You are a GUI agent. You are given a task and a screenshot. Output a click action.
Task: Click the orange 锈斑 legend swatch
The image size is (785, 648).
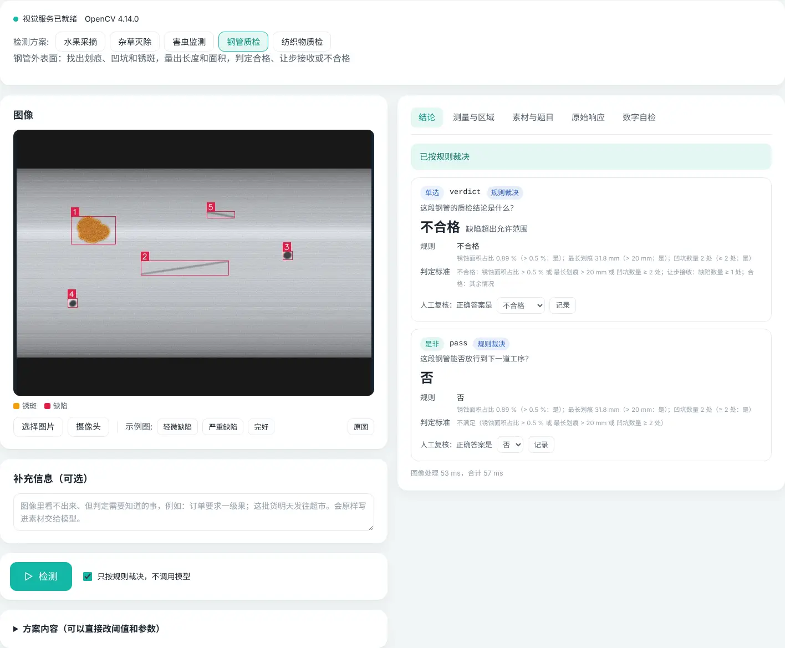[x=17, y=406]
